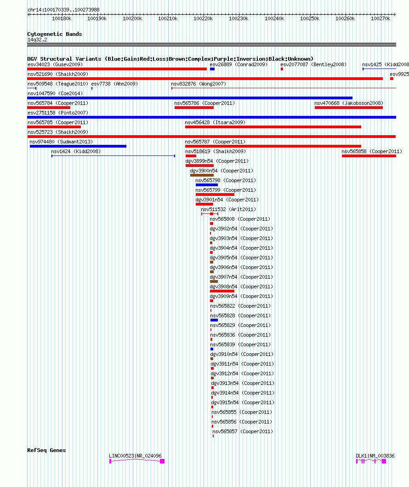Click dgv3904n54 (Cooper2011) variant label
This screenshot has width=409, height=487.
tap(241, 248)
